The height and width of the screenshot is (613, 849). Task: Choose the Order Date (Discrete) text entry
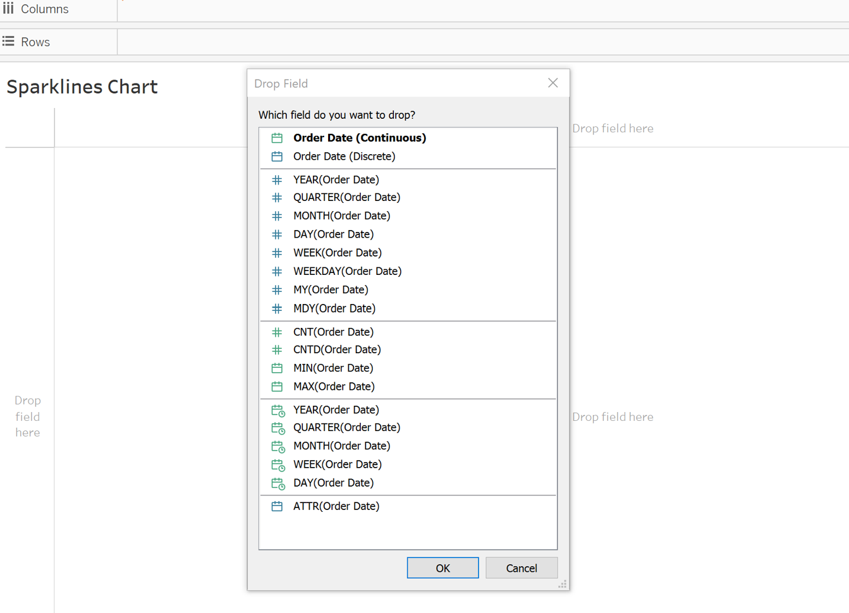click(344, 156)
